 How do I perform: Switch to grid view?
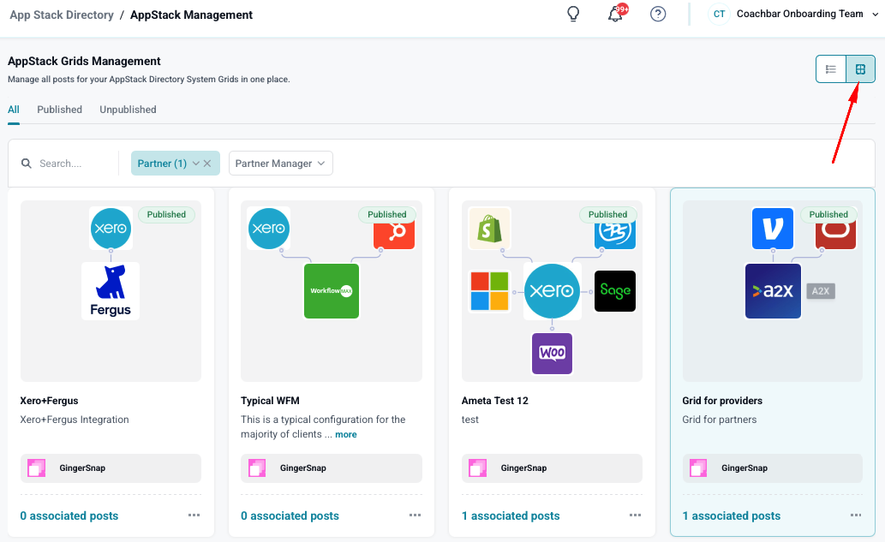[860, 68]
